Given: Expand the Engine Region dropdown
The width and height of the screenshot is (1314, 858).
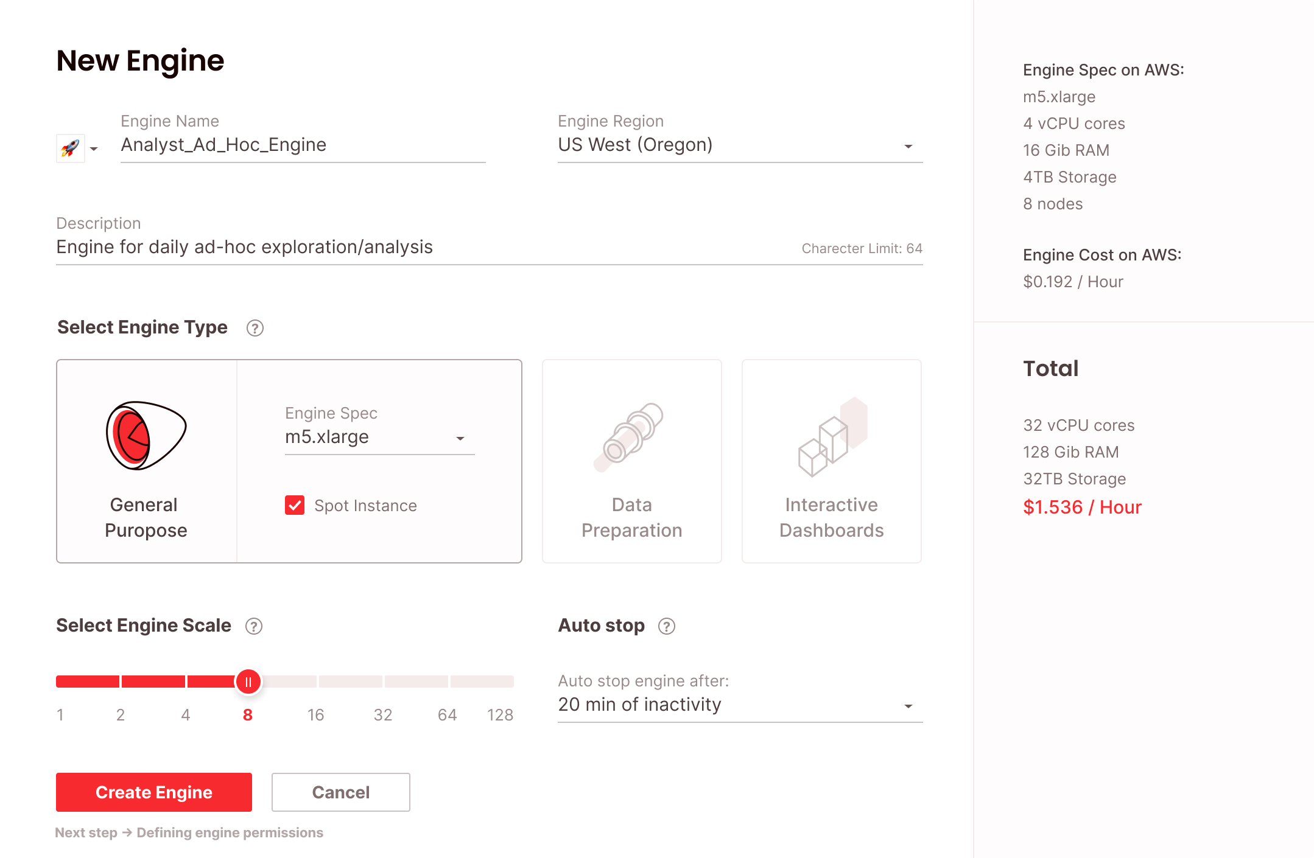Looking at the screenshot, I should pyautogui.click(x=908, y=147).
